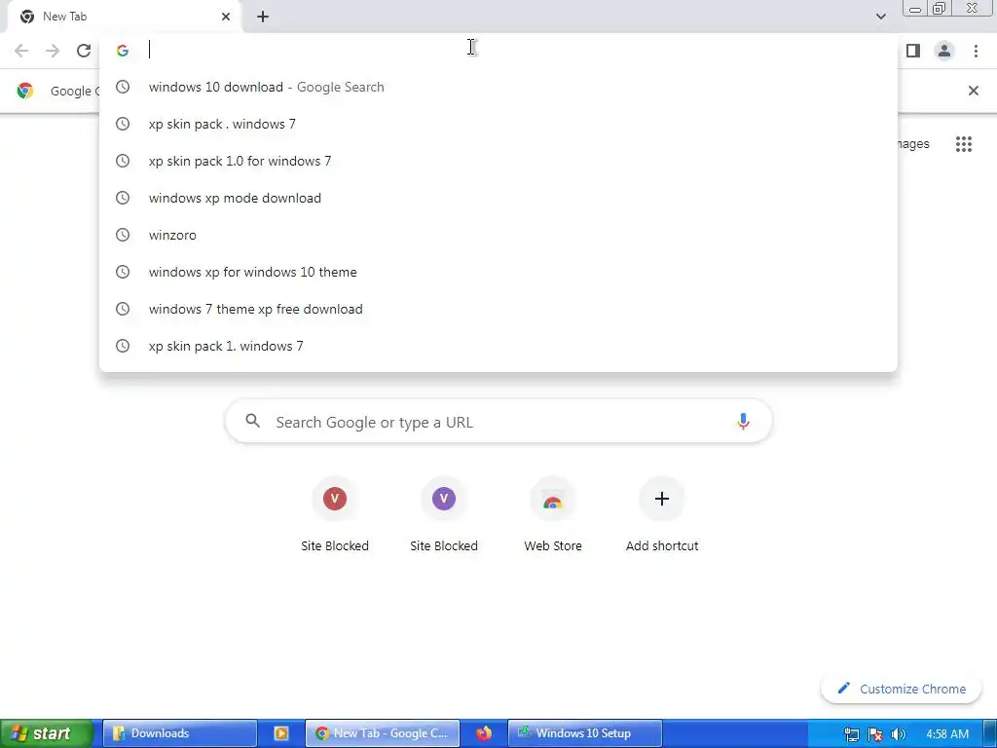Click the security alert flag tray icon
Screen dimensions: 997x748
(875, 734)
